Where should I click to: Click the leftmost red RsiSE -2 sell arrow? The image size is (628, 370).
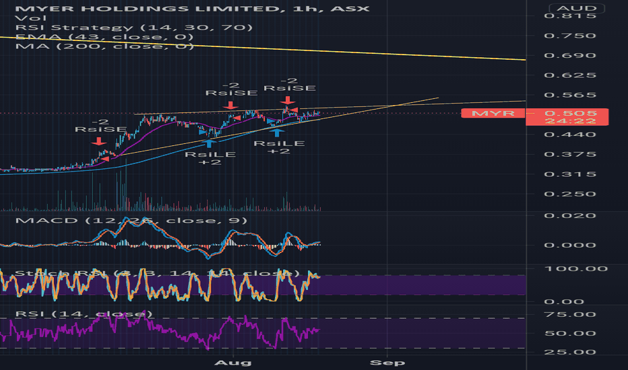click(98, 141)
